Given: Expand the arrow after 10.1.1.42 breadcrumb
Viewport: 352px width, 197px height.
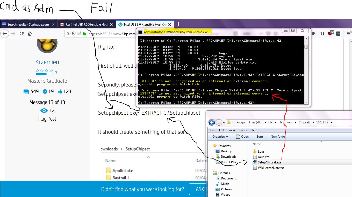Looking at the screenshot, I should pos(331,122).
